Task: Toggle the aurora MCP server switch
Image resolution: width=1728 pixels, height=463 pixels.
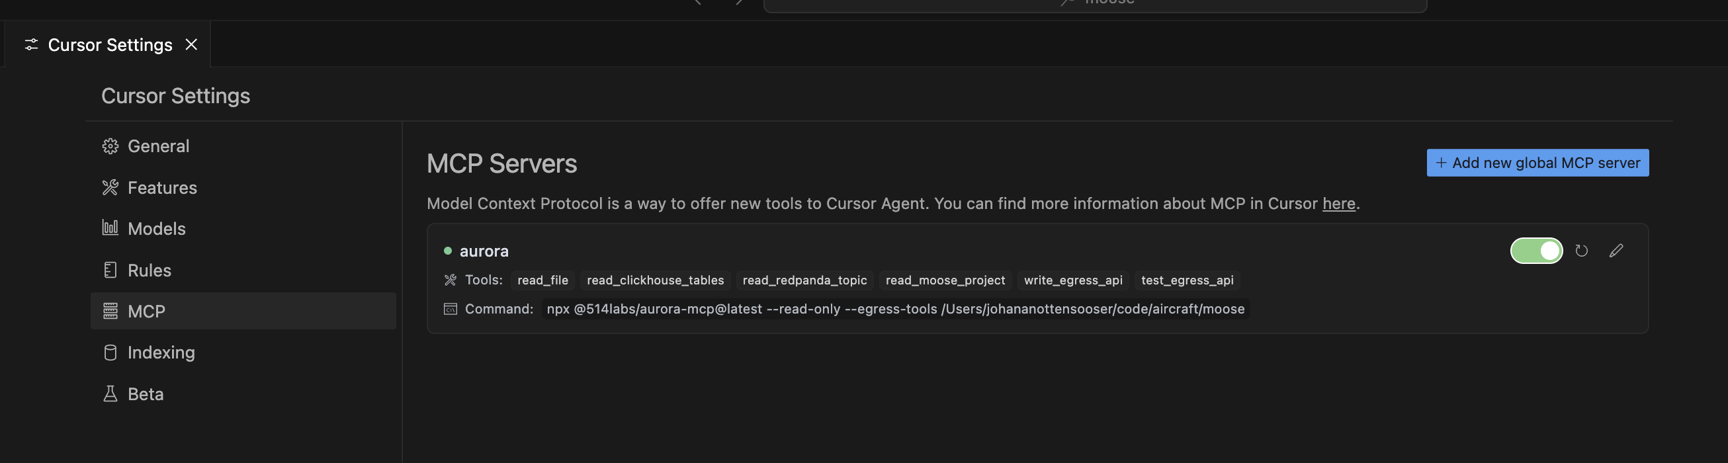Action: 1536,250
